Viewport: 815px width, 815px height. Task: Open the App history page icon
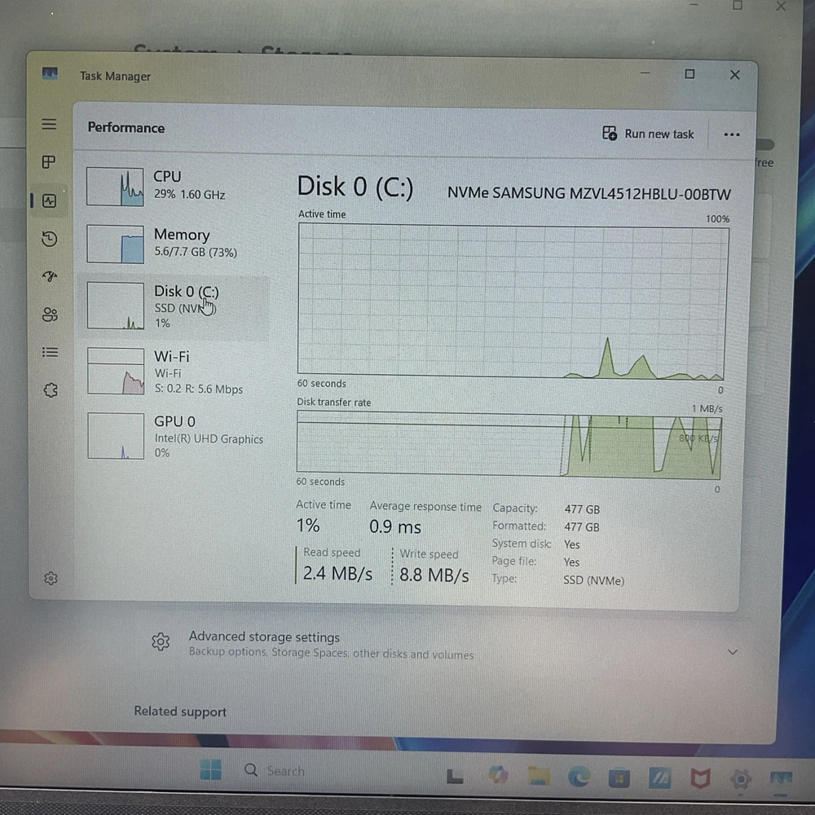[49, 239]
